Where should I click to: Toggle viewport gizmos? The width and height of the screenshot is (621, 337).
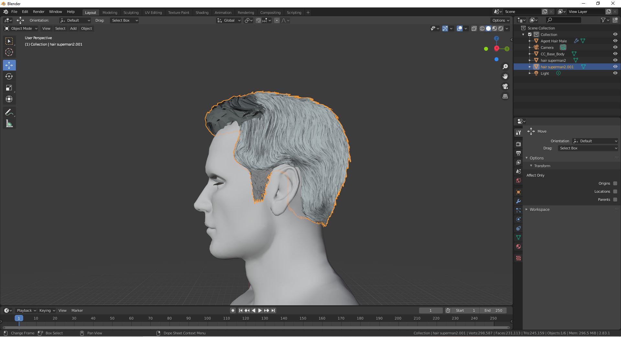(x=445, y=28)
